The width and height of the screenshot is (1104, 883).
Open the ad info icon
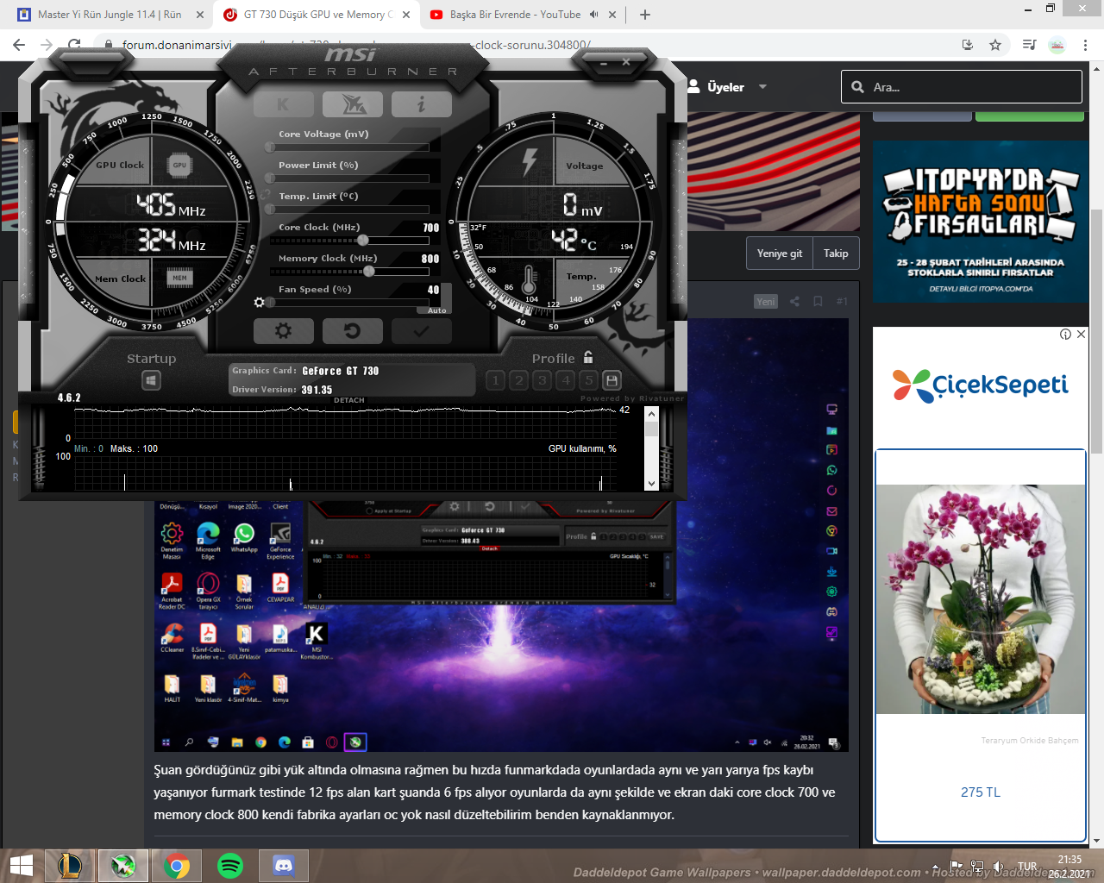[x=1066, y=334]
